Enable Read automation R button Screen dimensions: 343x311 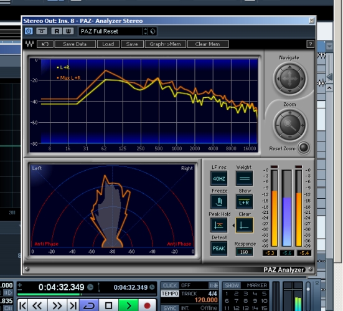pyautogui.click(x=57, y=31)
